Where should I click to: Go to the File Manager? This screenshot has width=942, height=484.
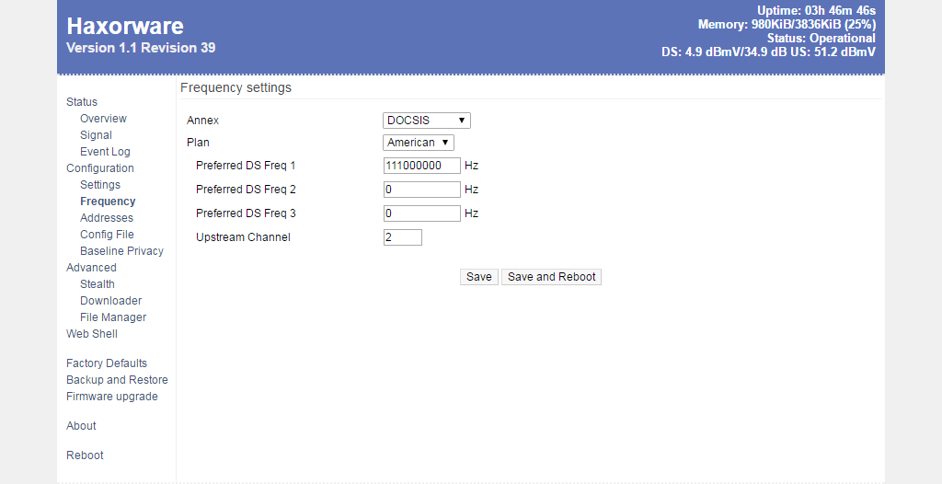click(x=113, y=317)
